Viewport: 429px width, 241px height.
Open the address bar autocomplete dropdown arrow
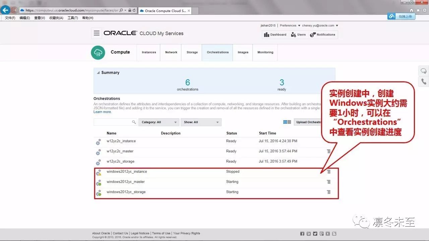(x=125, y=10)
